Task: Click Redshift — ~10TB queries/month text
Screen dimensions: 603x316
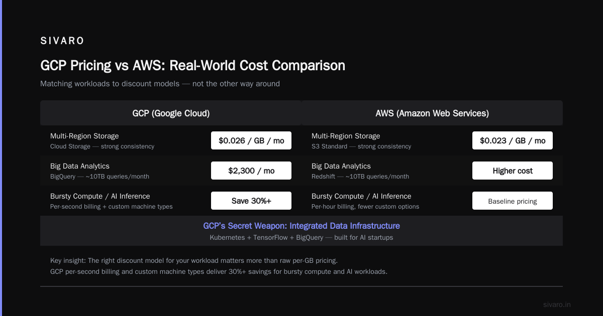Action: [360, 177]
